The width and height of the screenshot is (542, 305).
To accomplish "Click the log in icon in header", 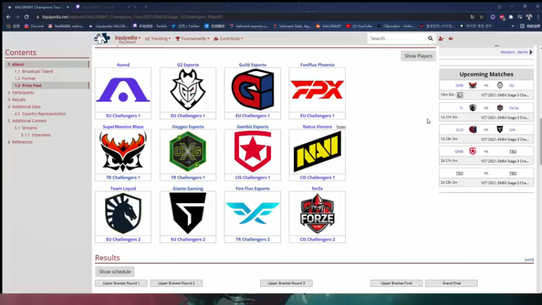I will tap(451, 39).
